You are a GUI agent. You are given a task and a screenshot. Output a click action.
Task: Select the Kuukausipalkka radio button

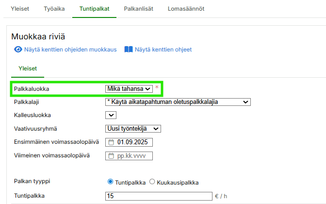tap(152, 182)
